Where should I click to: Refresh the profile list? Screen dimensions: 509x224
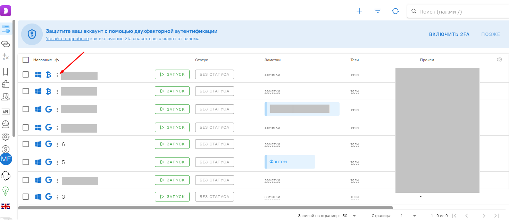tap(395, 11)
